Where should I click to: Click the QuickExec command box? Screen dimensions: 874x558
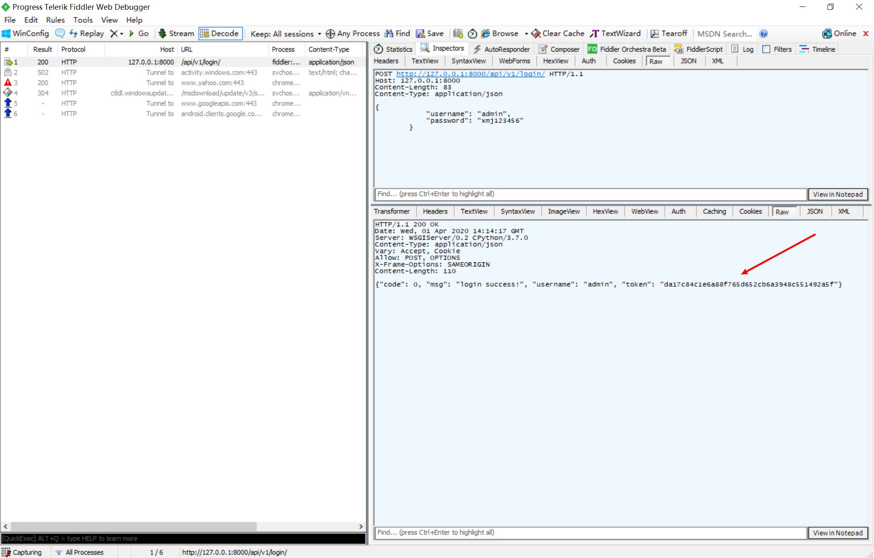(183, 539)
